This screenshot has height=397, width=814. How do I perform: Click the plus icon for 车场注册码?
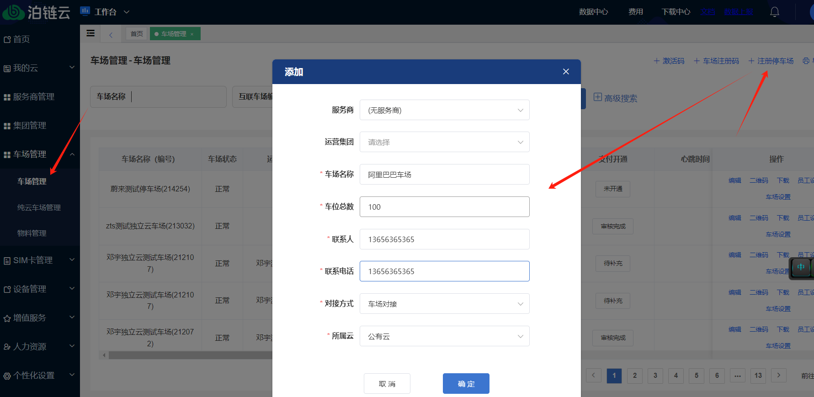(697, 61)
